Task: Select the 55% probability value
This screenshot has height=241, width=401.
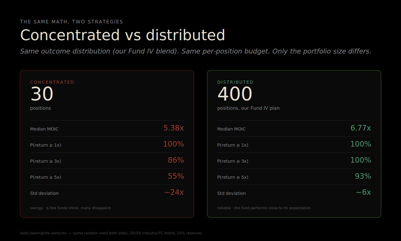Action: coord(176,176)
